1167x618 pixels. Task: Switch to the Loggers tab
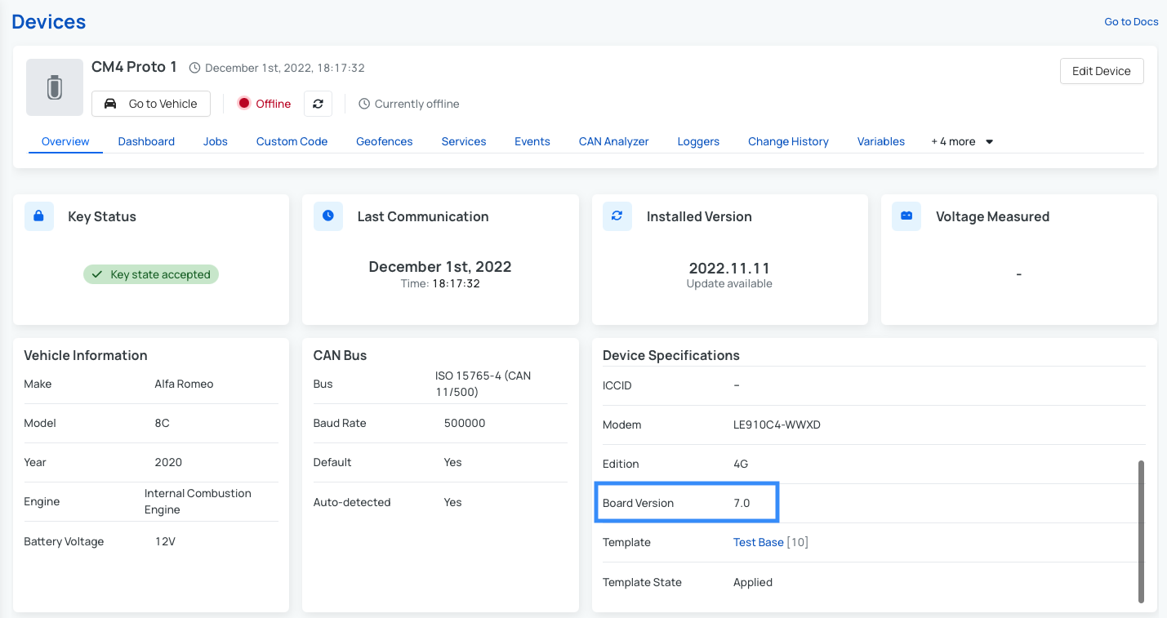698,141
